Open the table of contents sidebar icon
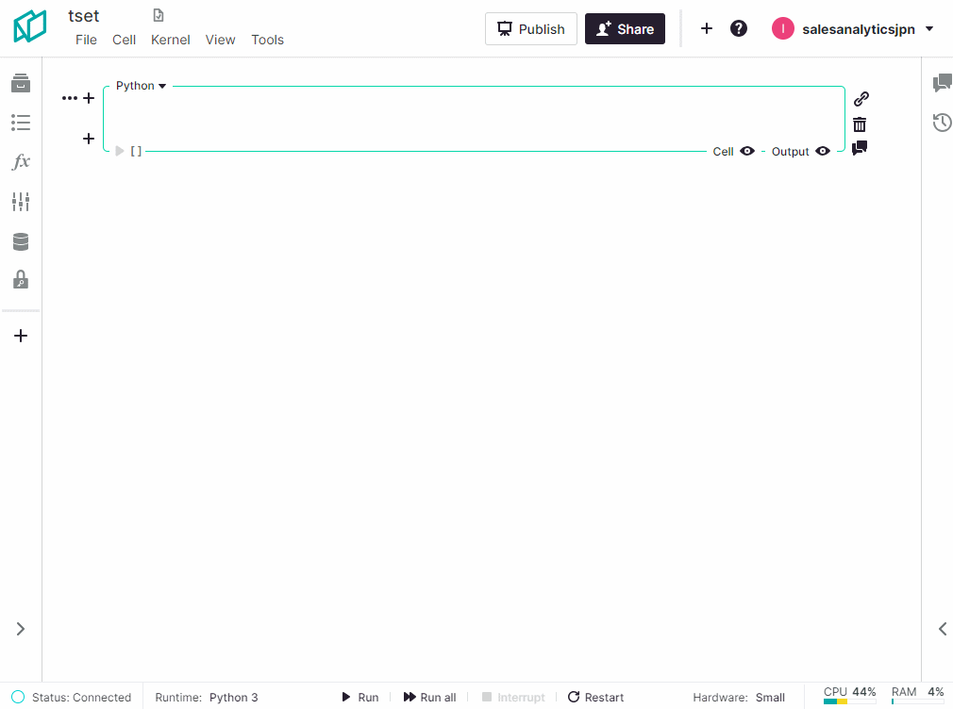 21,123
